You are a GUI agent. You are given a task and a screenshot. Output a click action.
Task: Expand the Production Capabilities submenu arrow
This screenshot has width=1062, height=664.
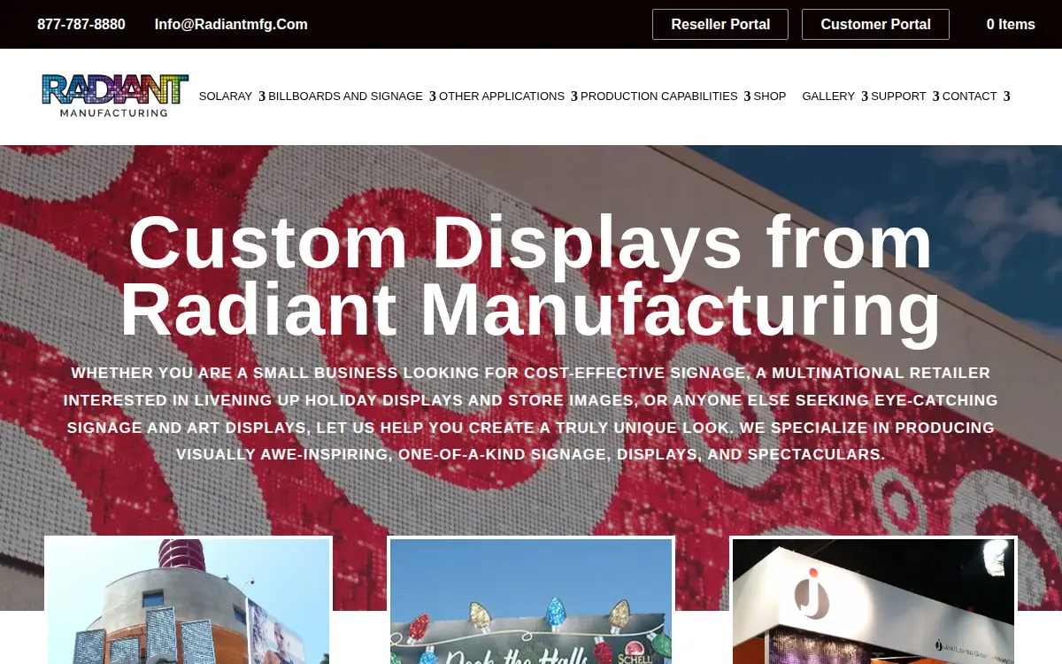tap(747, 97)
